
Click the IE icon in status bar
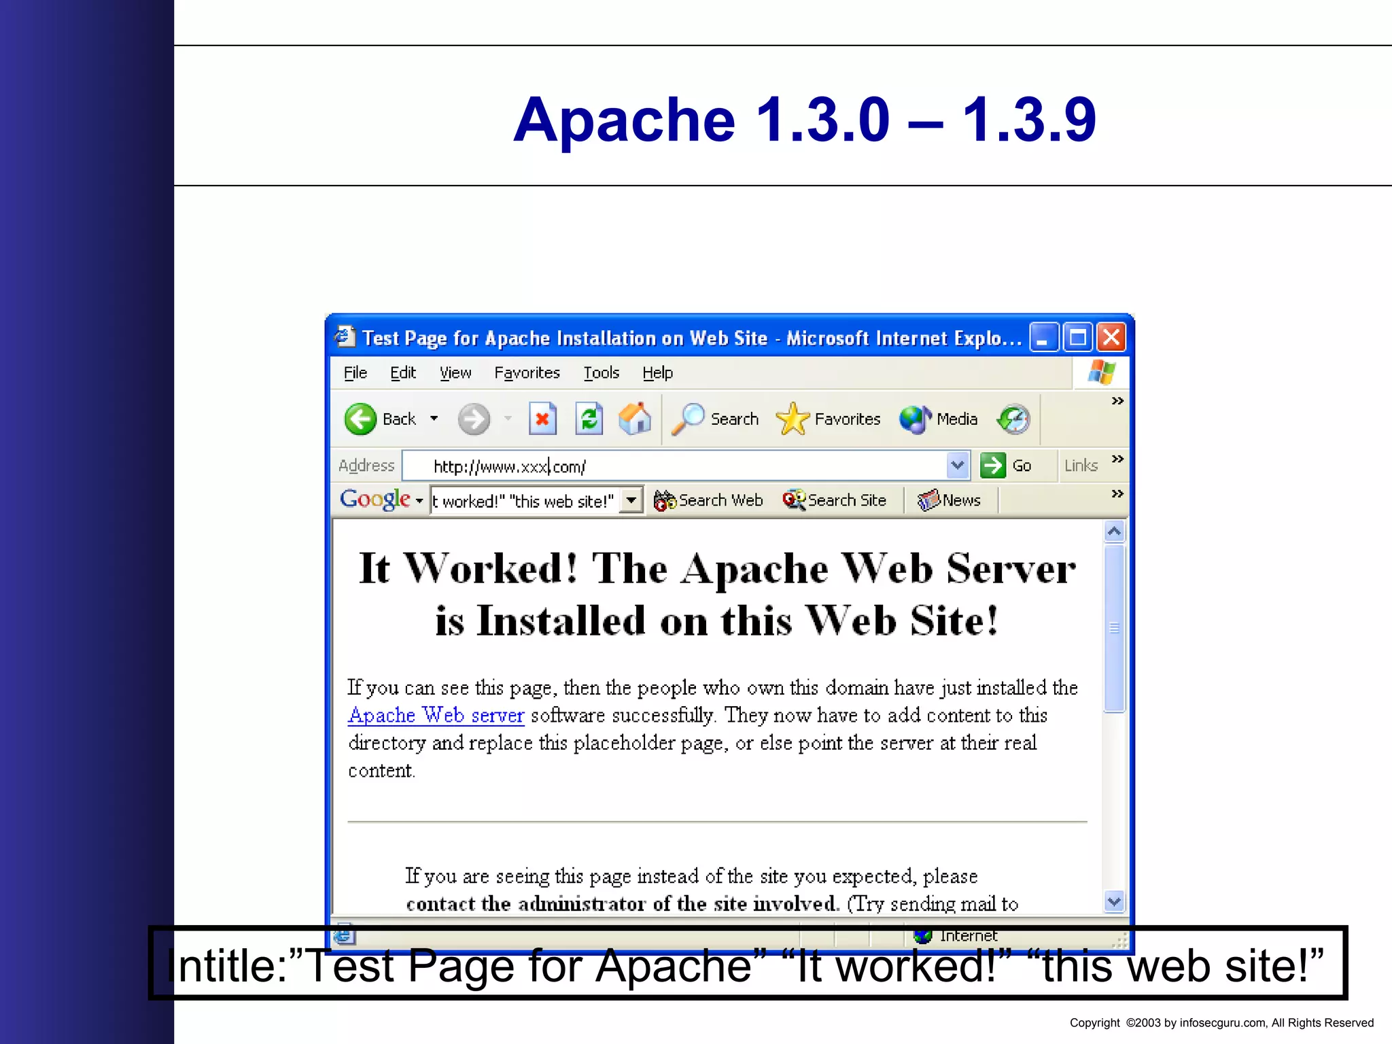click(x=344, y=935)
